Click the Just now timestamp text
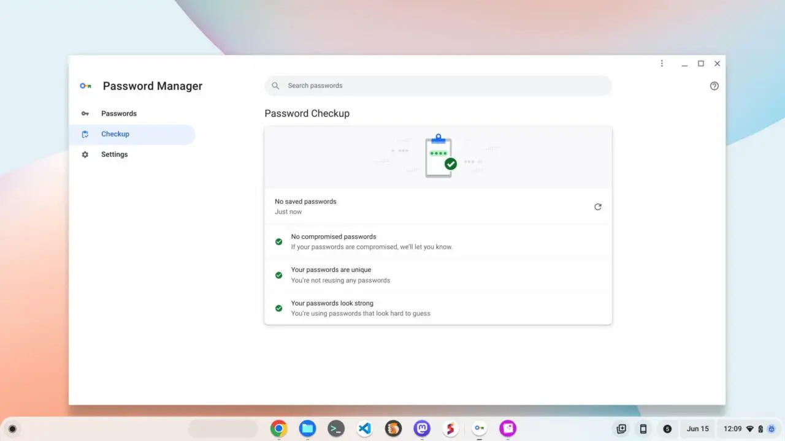The image size is (785, 441). tap(288, 212)
